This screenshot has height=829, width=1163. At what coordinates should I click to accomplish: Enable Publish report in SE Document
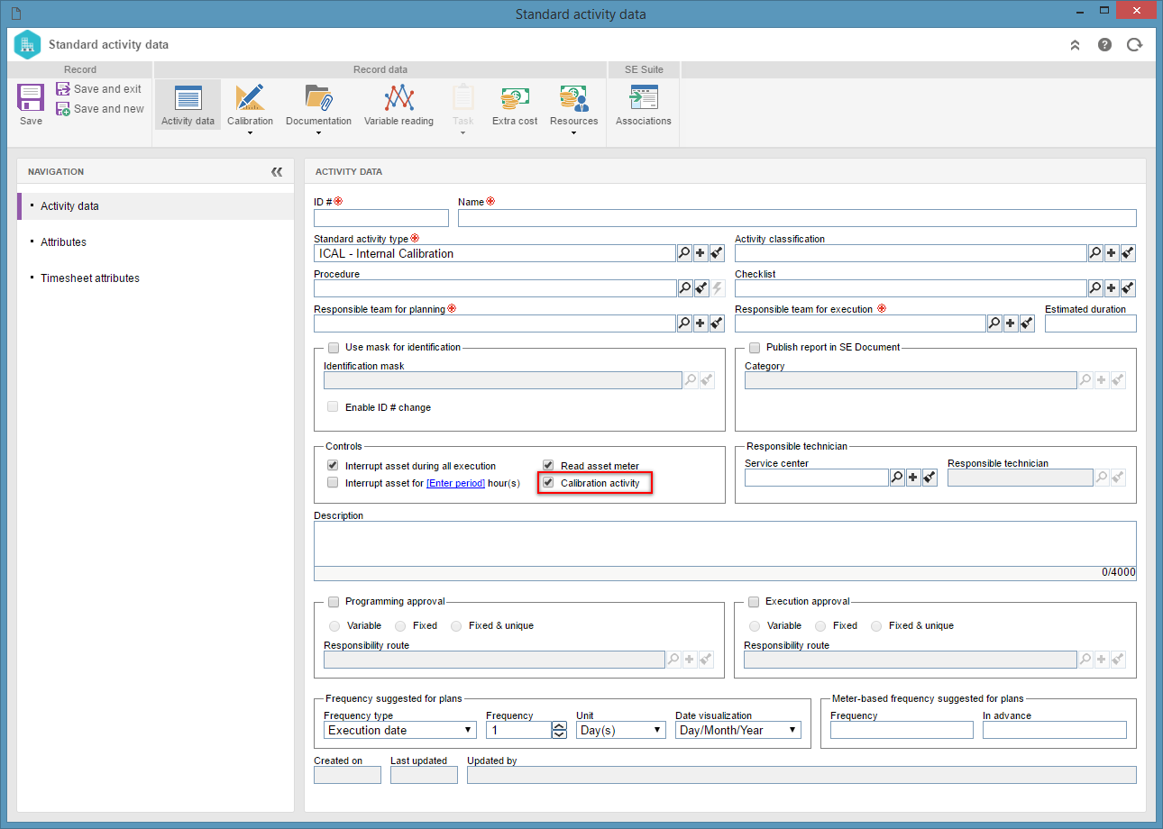(755, 347)
